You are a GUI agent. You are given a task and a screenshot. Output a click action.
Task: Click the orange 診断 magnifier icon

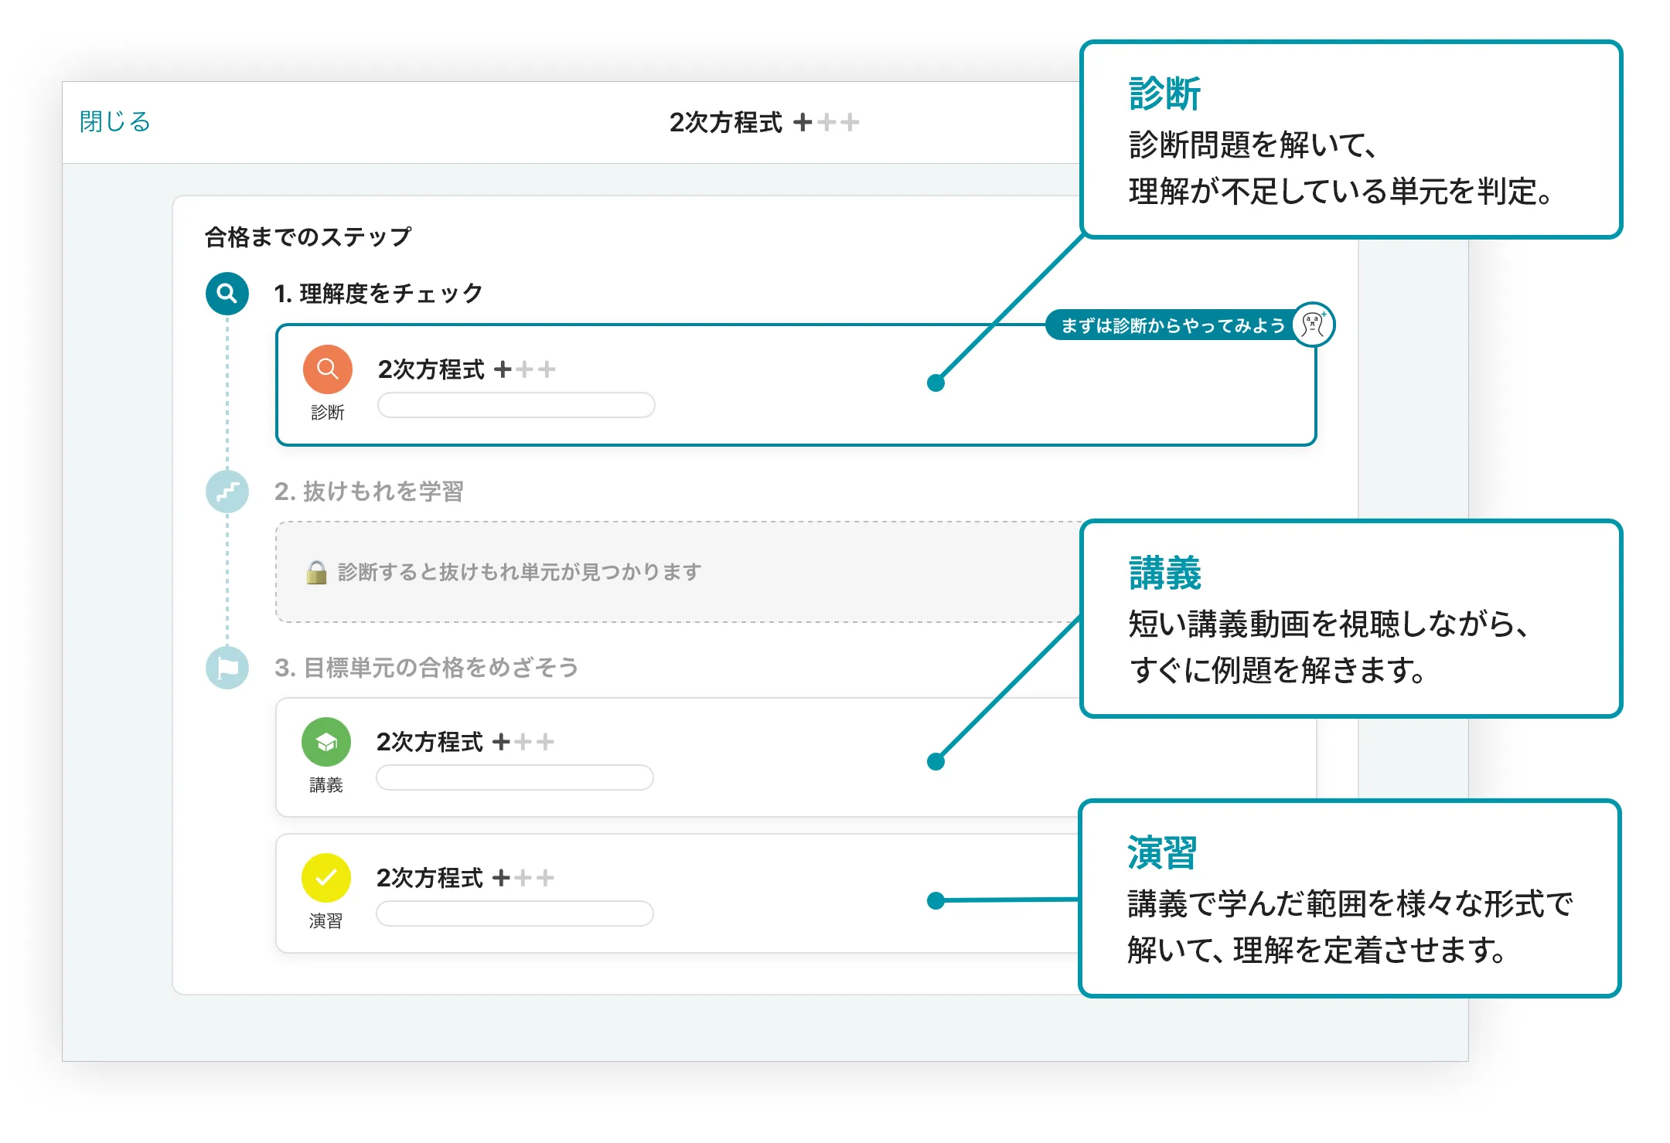[328, 369]
